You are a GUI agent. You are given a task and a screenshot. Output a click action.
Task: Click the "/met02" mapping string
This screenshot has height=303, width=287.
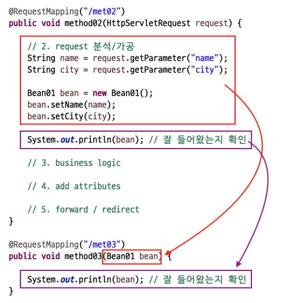click(102, 11)
